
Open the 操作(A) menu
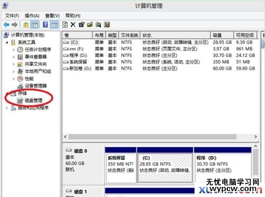[x=32, y=15]
